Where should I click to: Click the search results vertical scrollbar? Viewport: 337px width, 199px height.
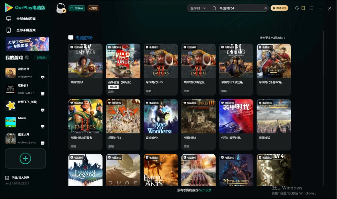pos(323,108)
